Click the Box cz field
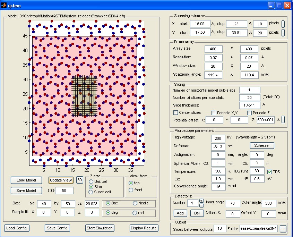Image resolution: width=293 pixels, height=237 pixels. [92, 204]
